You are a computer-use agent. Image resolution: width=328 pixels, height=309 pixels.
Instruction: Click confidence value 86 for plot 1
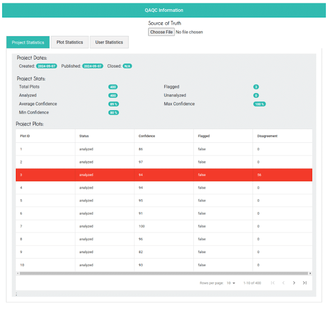click(140, 149)
